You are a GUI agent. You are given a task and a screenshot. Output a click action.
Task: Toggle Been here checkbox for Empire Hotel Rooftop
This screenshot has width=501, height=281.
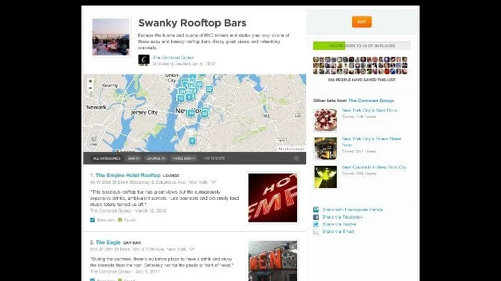tap(93, 220)
